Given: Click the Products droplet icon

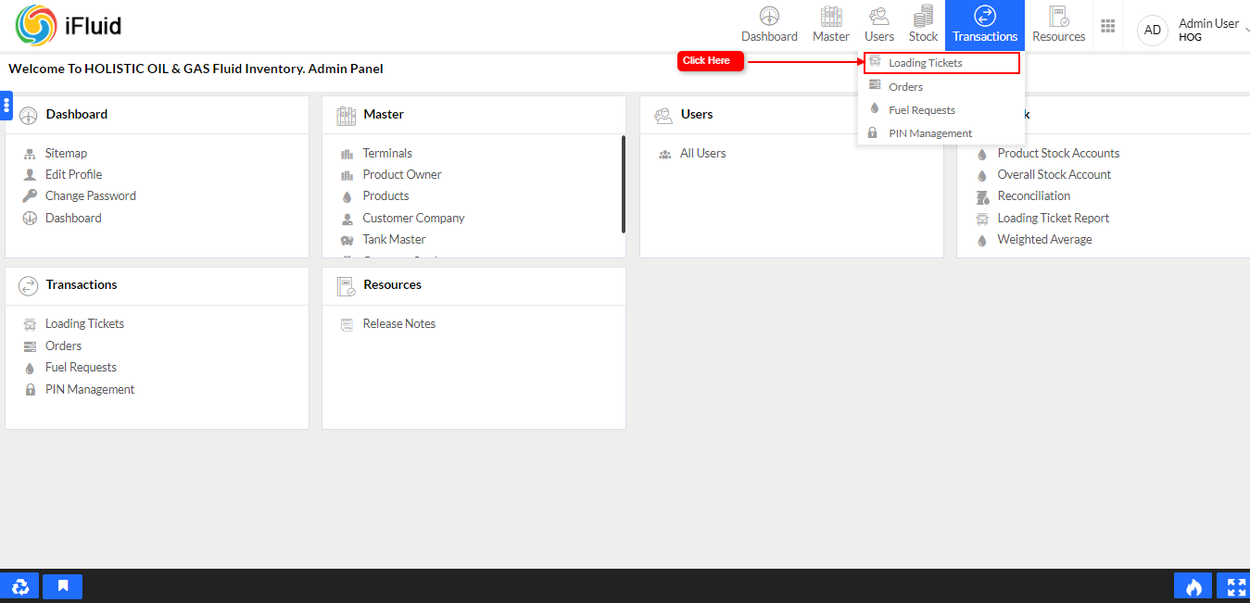Looking at the screenshot, I should pyautogui.click(x=347, y=196).
